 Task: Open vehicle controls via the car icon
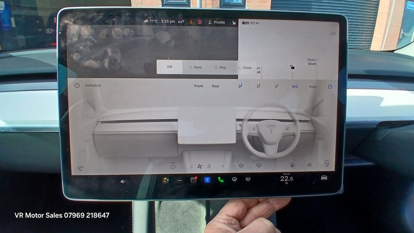324,178
